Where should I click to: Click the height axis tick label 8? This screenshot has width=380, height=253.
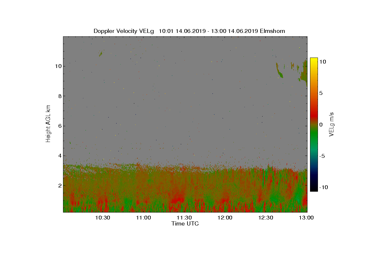point(59,96)
